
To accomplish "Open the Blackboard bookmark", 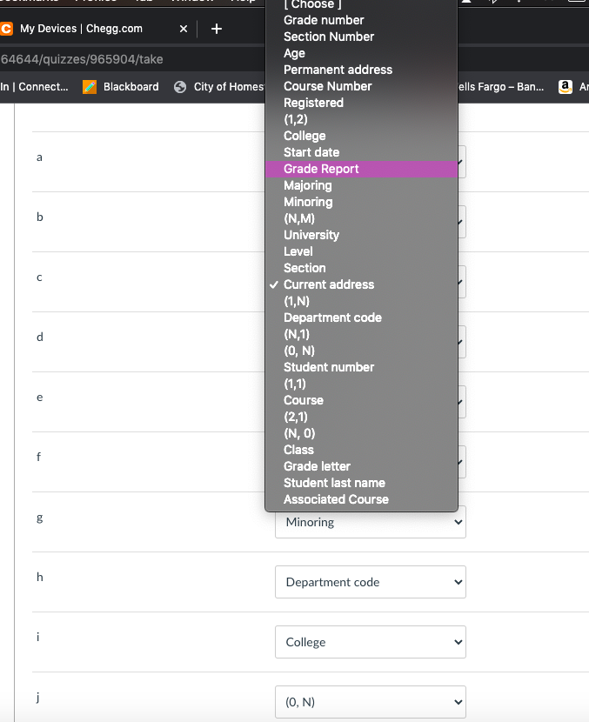I will (x=121, y=87).
